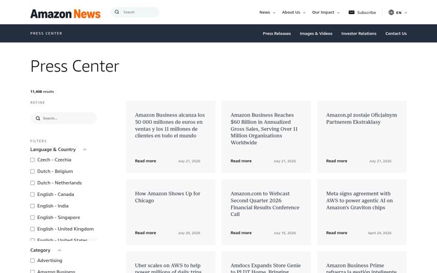437x273 pixels.
Task: Open headline 'Amazon.pl zostaje Oficjalnym Partnerem'
Action: (362, 118)
